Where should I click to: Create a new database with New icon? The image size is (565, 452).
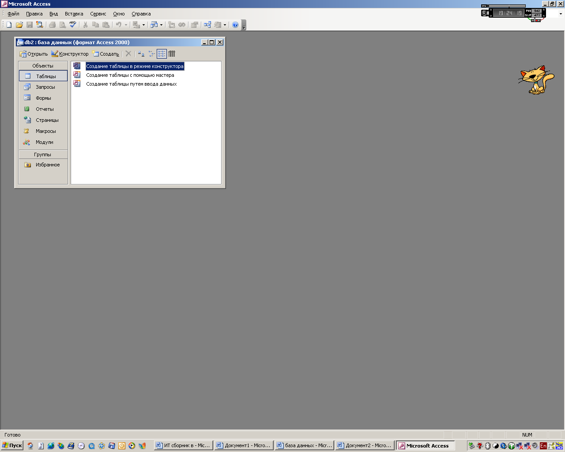pyautogui.click(x=9, y=25)
